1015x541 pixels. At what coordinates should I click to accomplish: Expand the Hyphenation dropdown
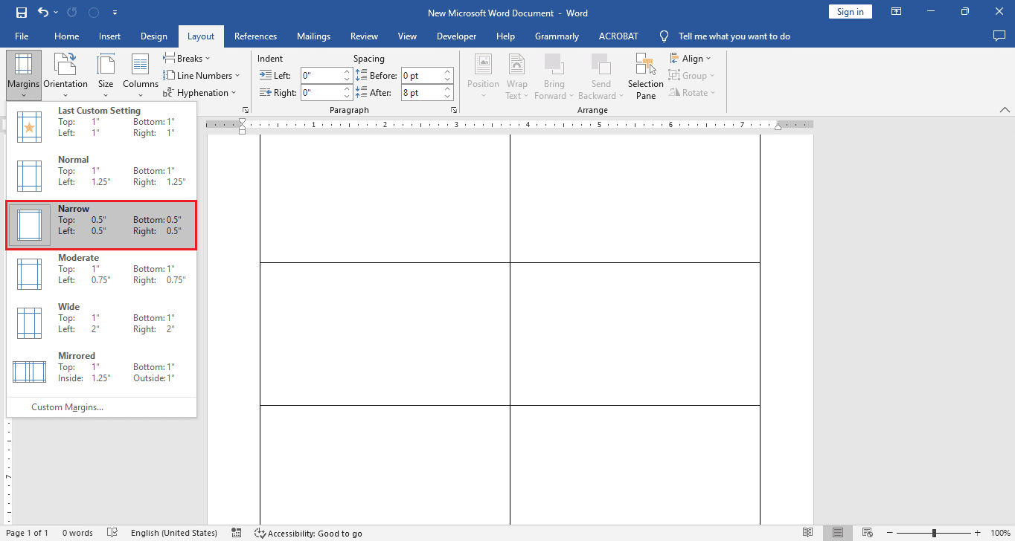click(199, 93)
